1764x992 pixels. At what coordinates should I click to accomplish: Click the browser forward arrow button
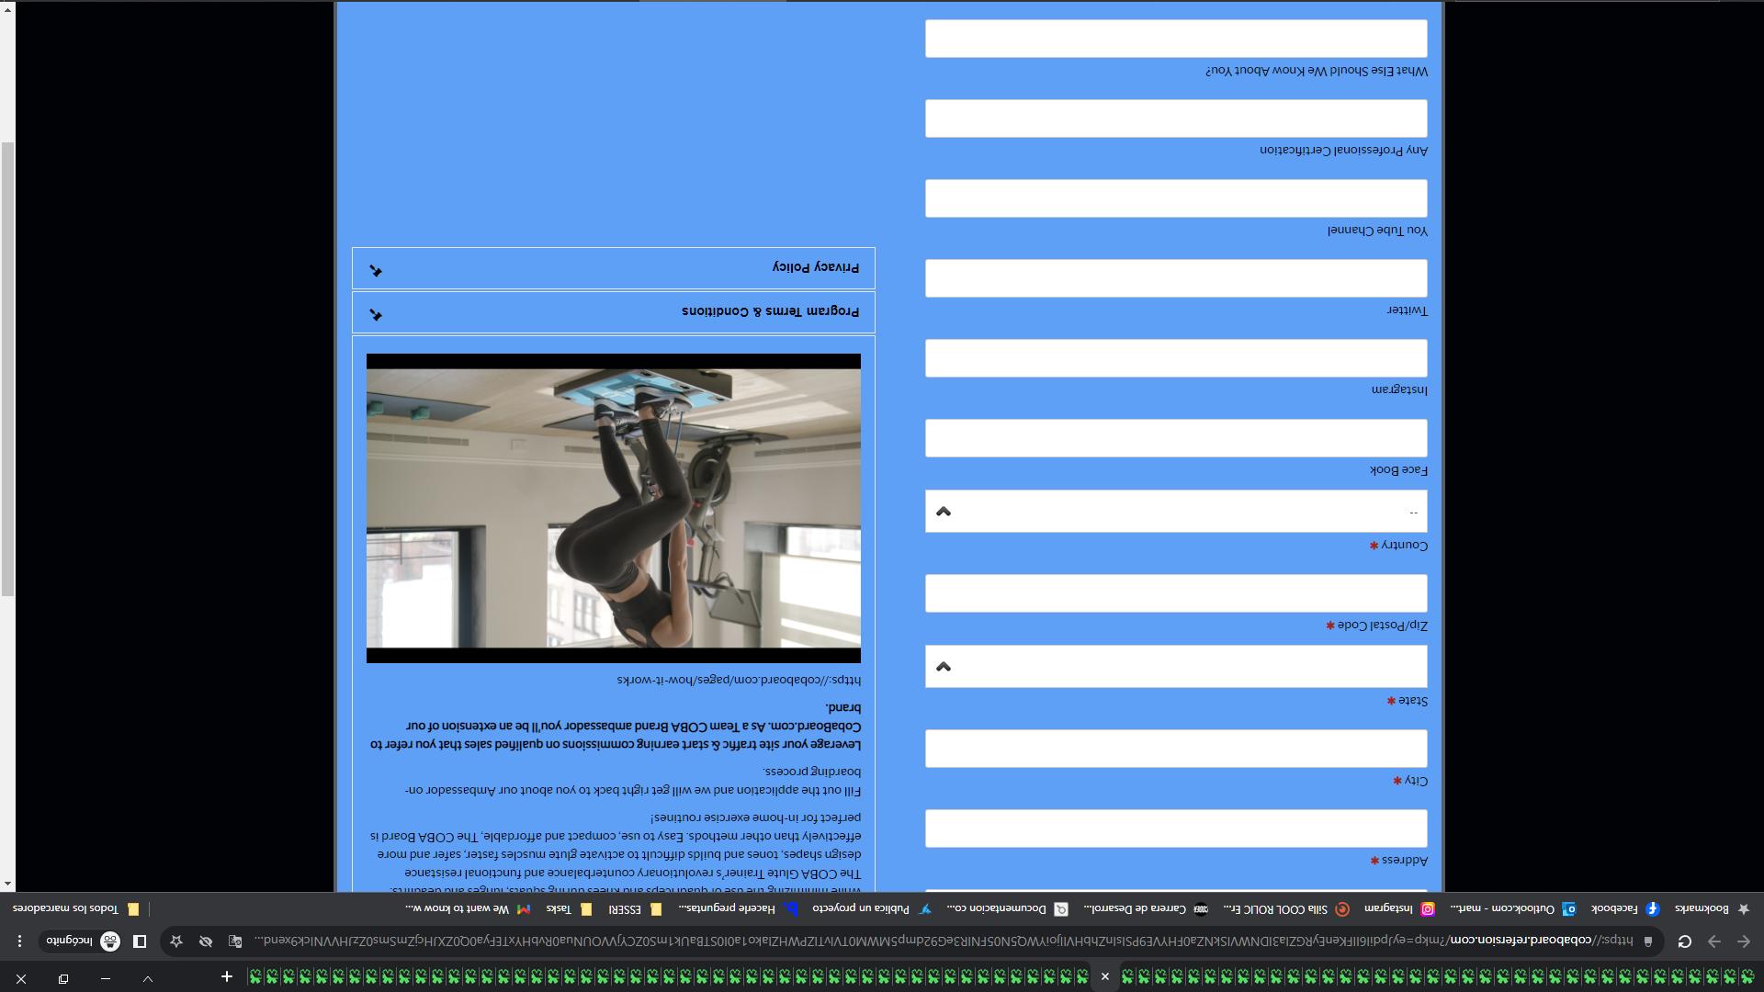(1714, 941)
